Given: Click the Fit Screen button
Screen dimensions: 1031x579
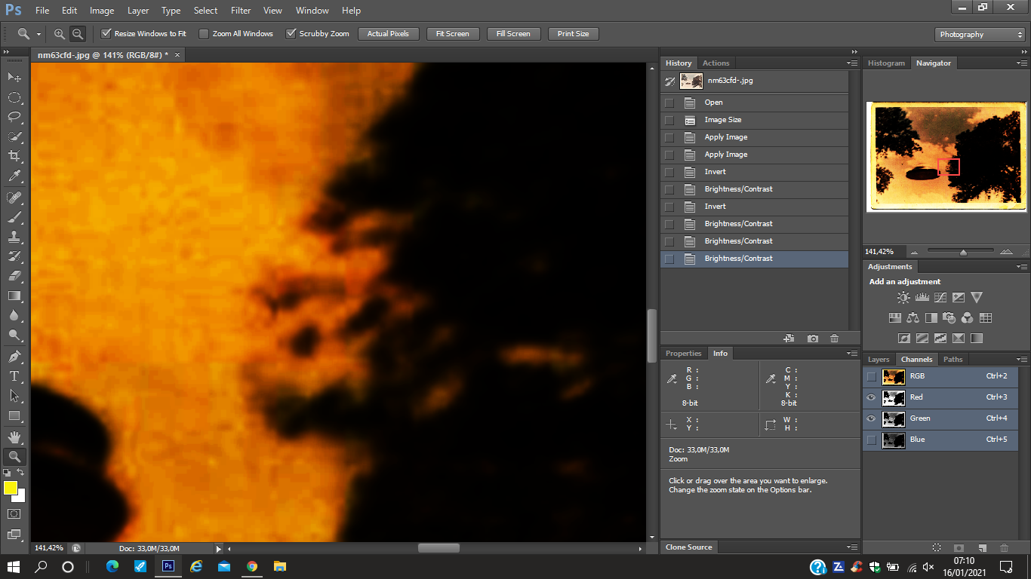Looking at the screenshot, I should click(453, 34).
